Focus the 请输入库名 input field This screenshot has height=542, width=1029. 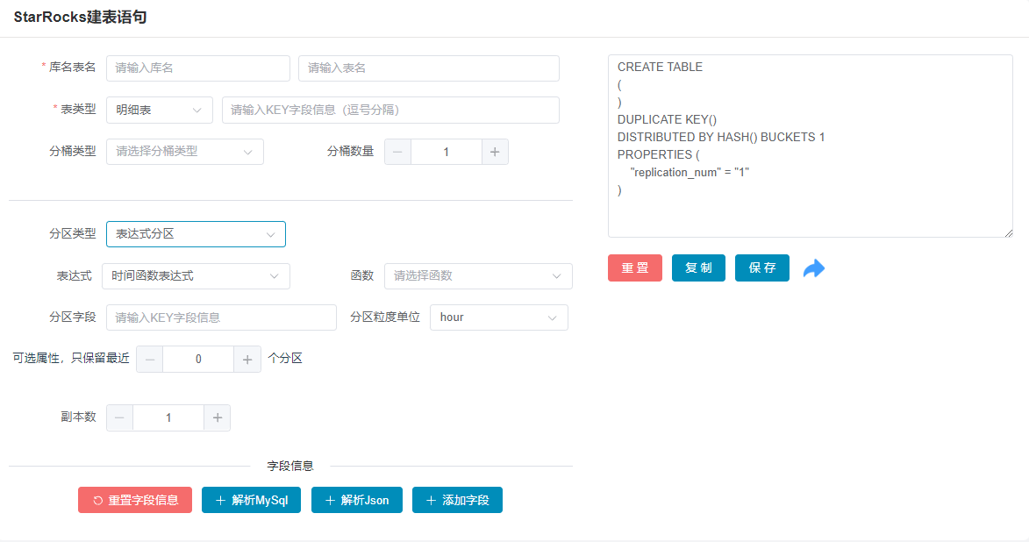click(x=198, y=68)
